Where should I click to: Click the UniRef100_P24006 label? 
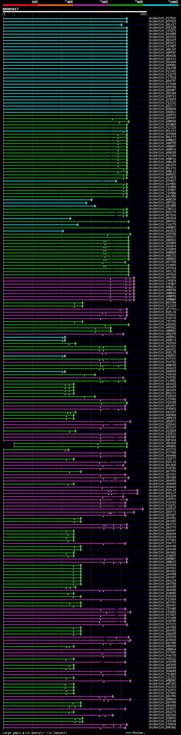(162, 375)
